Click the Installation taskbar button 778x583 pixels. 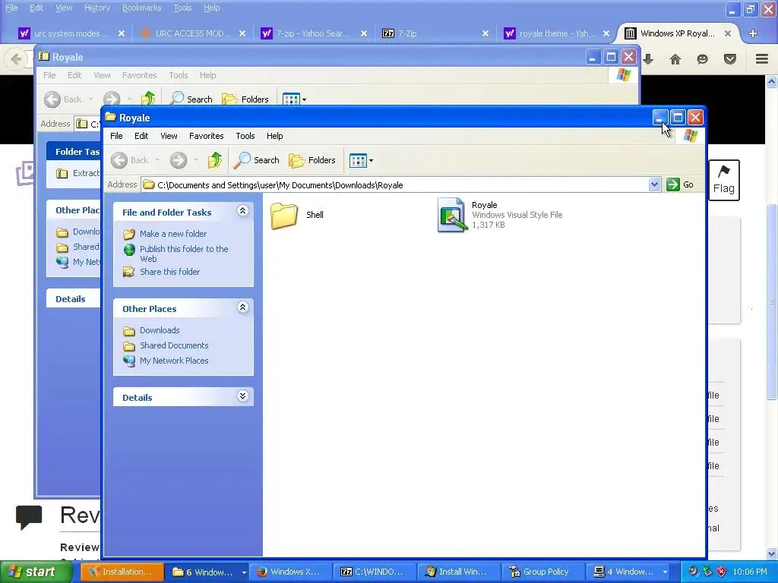click(122, 572)
